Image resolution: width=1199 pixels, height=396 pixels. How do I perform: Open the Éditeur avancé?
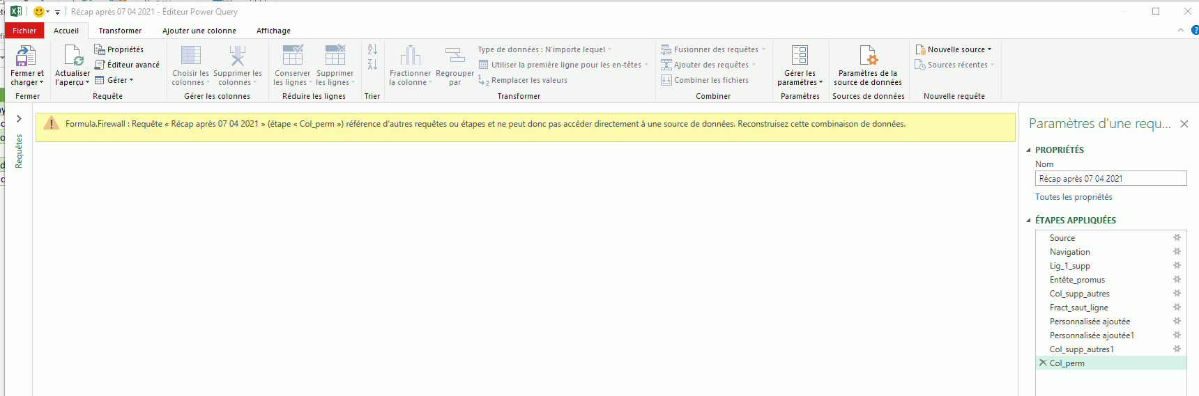[x=127, y=65]
